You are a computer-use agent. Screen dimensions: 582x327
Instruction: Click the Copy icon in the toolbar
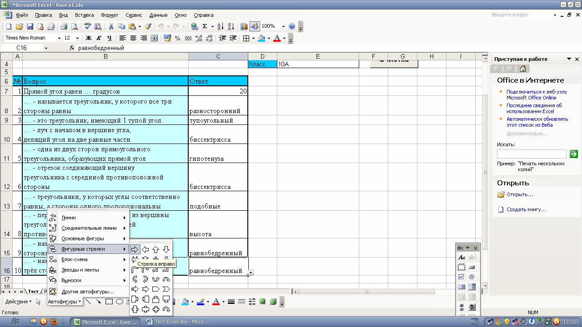coord(121,26)
